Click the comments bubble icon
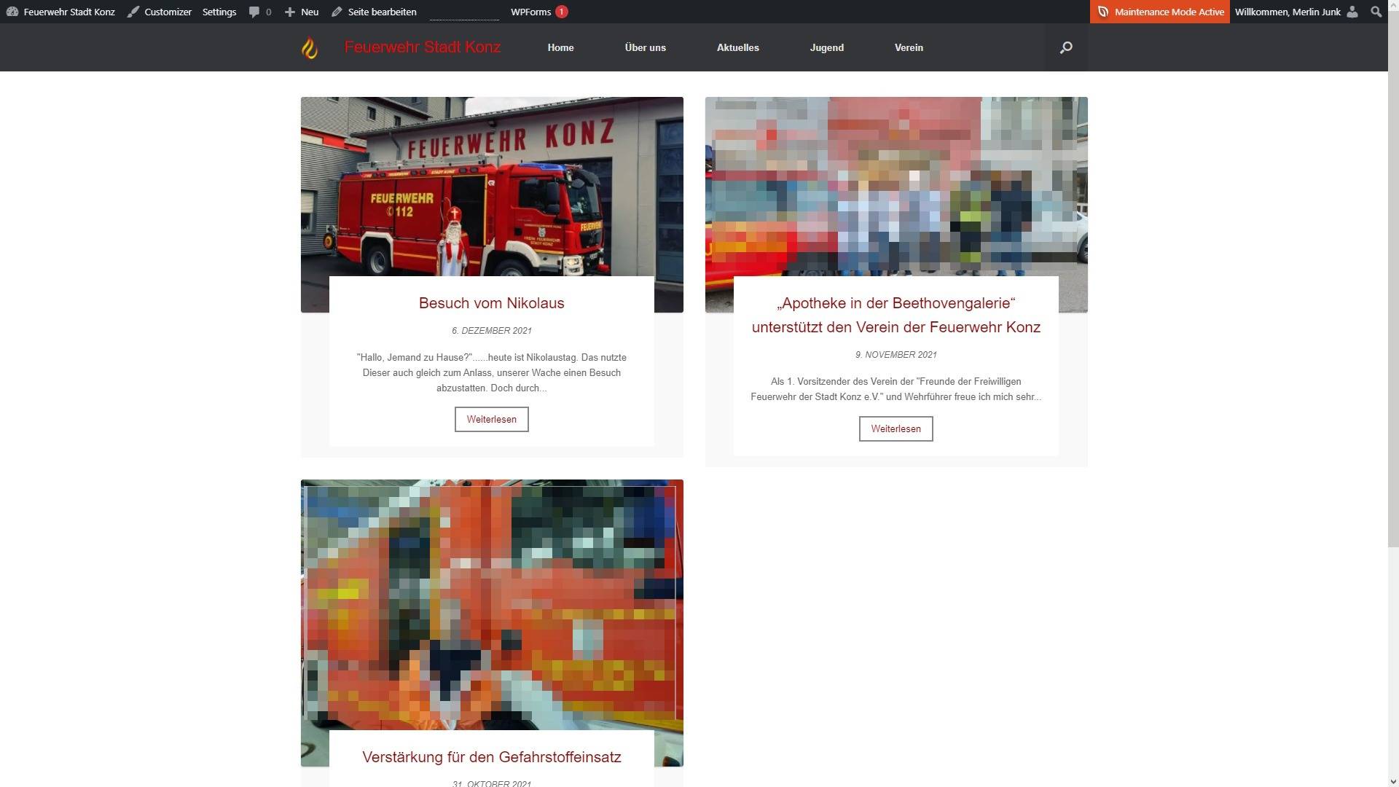The image size is (1399, 787). coord(254,12)
